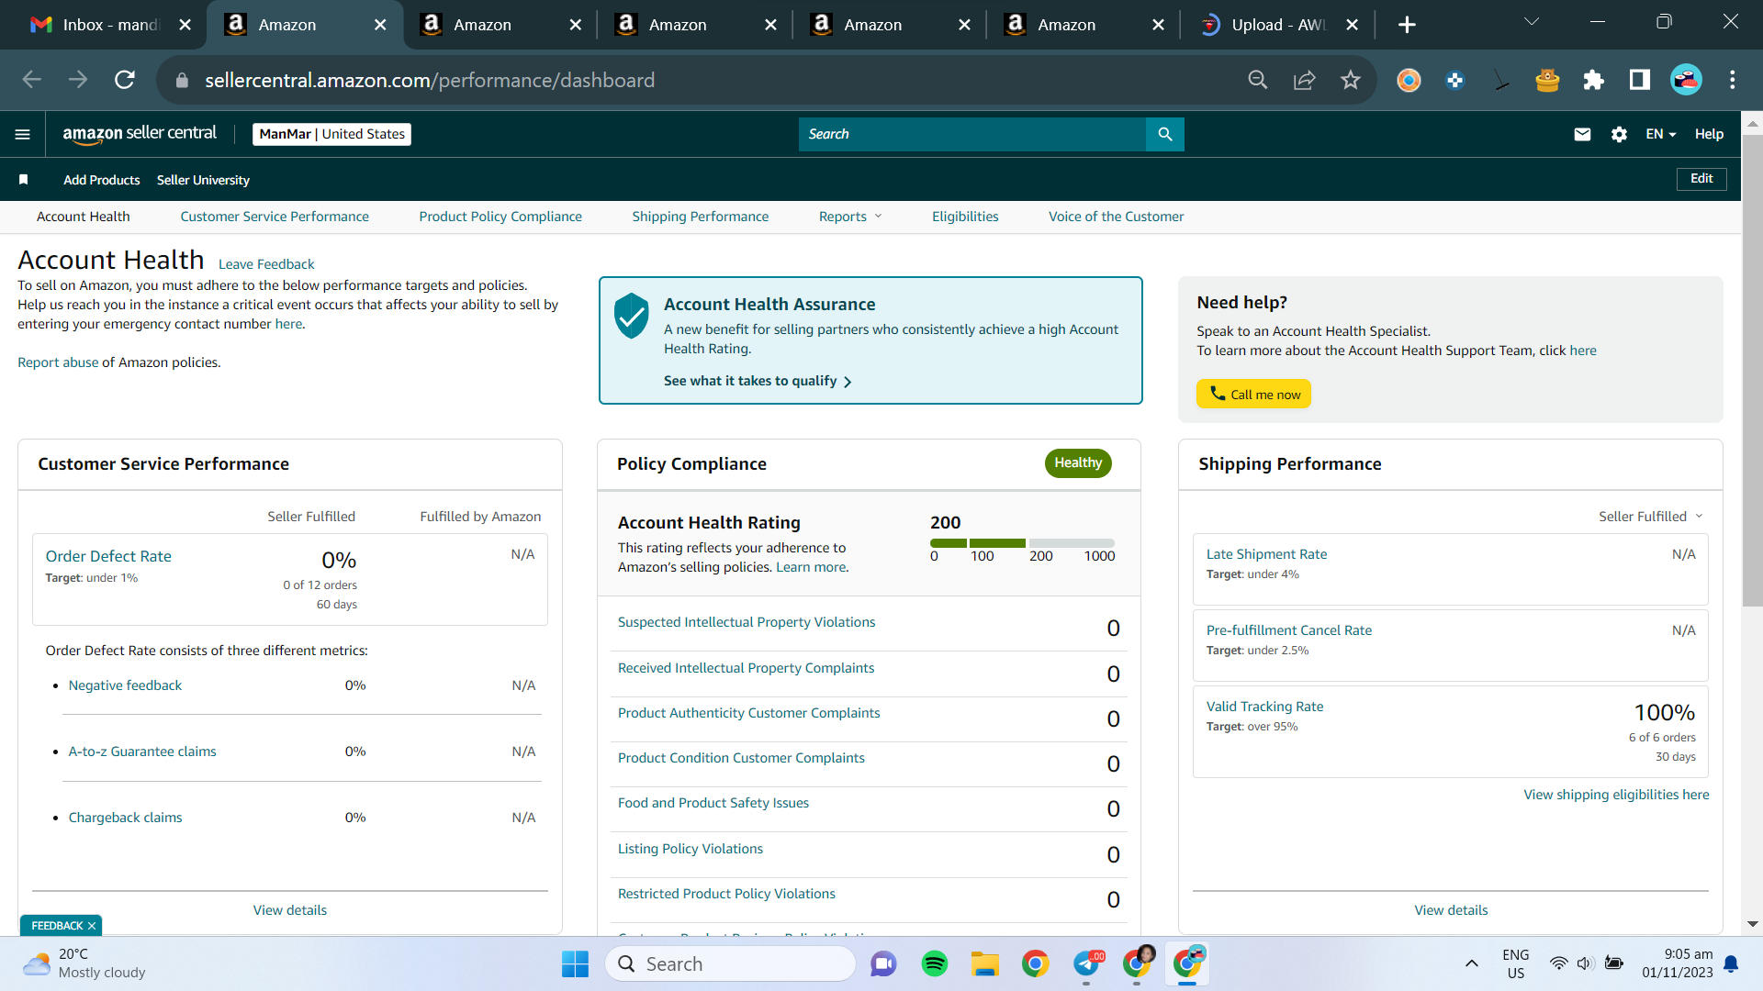Click the Account Health Assurance shield icon
This screenshot has height=991, width=1763.
632,316
